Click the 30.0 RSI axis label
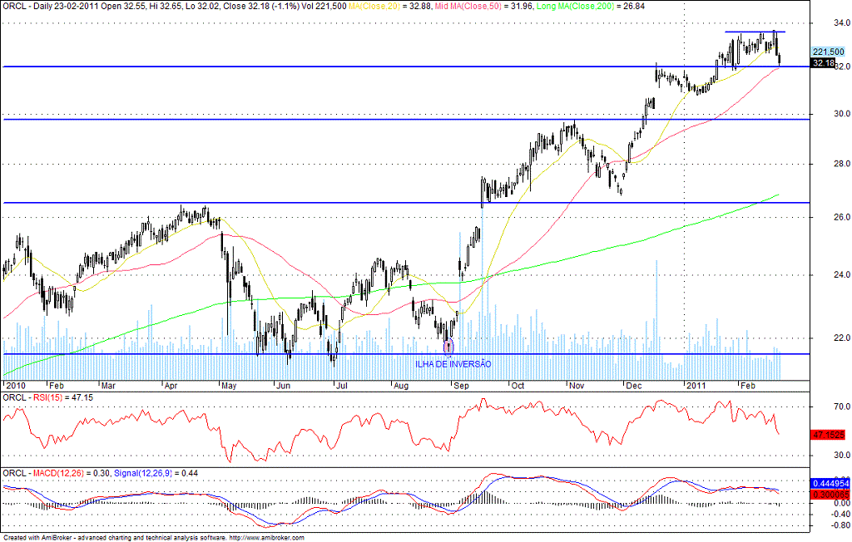 coord(842,455)
